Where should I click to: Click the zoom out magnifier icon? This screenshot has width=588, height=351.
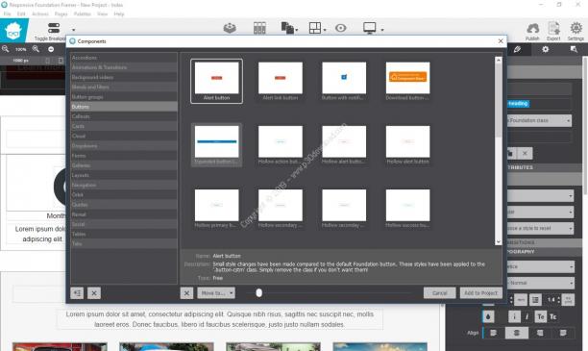[5, 49]
